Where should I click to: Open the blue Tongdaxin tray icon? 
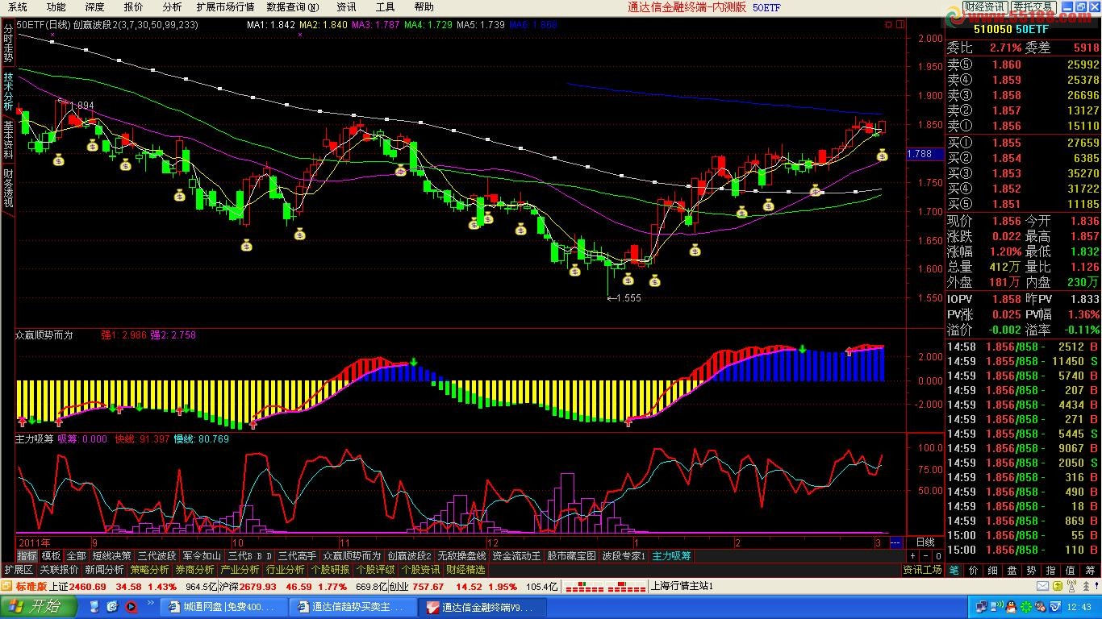[1054, 606]
